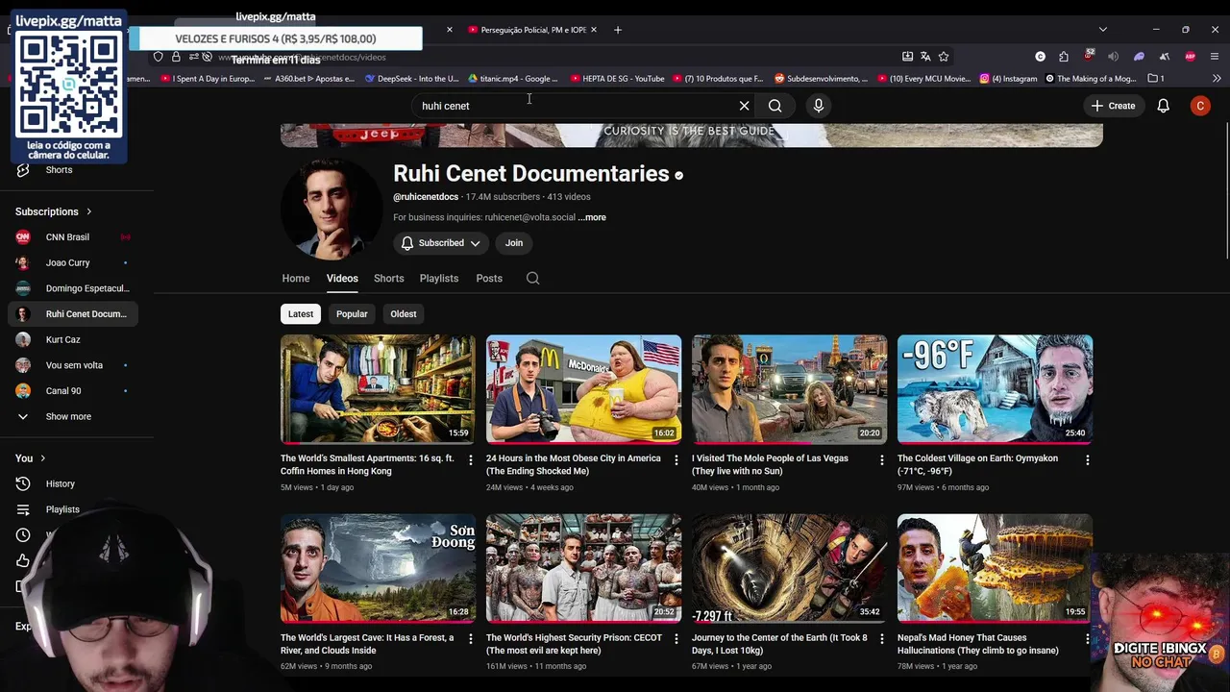This screenshot has width=1230, height=692.
Task: Search within channel using magnifier icon
Action: pos(533,279)
